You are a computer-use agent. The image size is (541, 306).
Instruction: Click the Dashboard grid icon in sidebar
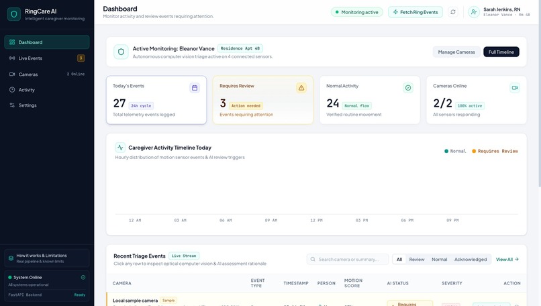[12, 42]
